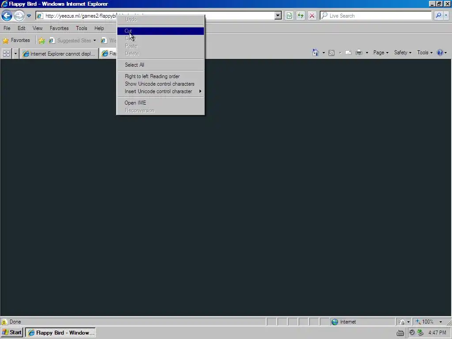
Task: Open the Tools menu in menu bar
Action: (82, 28)
